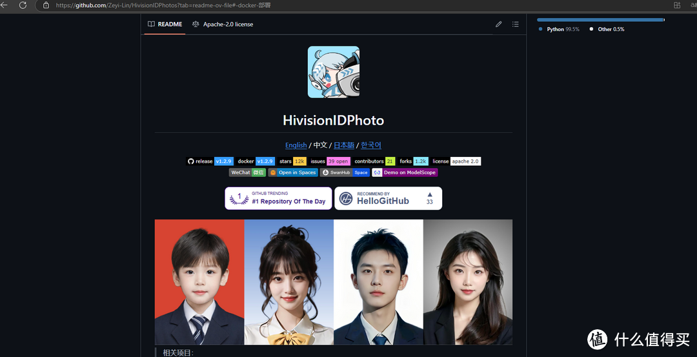The image size is (697, 357).
Task: Click the Recommend by HelloGitHub badge
Action: click(x=388, y=198)
